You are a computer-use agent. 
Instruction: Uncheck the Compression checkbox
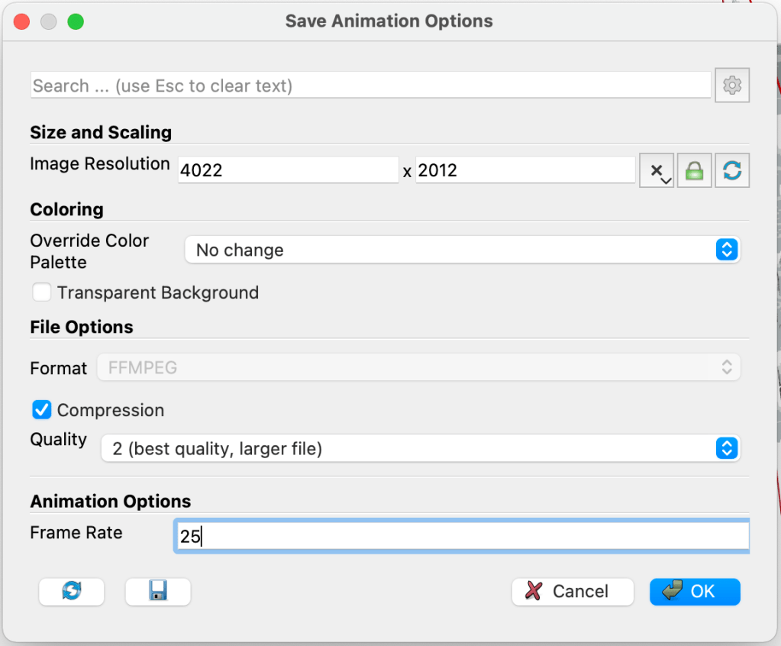[x=42, y=410]
